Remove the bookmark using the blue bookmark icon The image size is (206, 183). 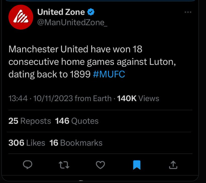click(137, 164)
